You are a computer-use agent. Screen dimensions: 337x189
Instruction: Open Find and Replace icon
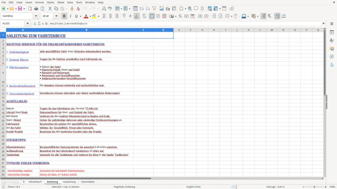pos(104,9)
